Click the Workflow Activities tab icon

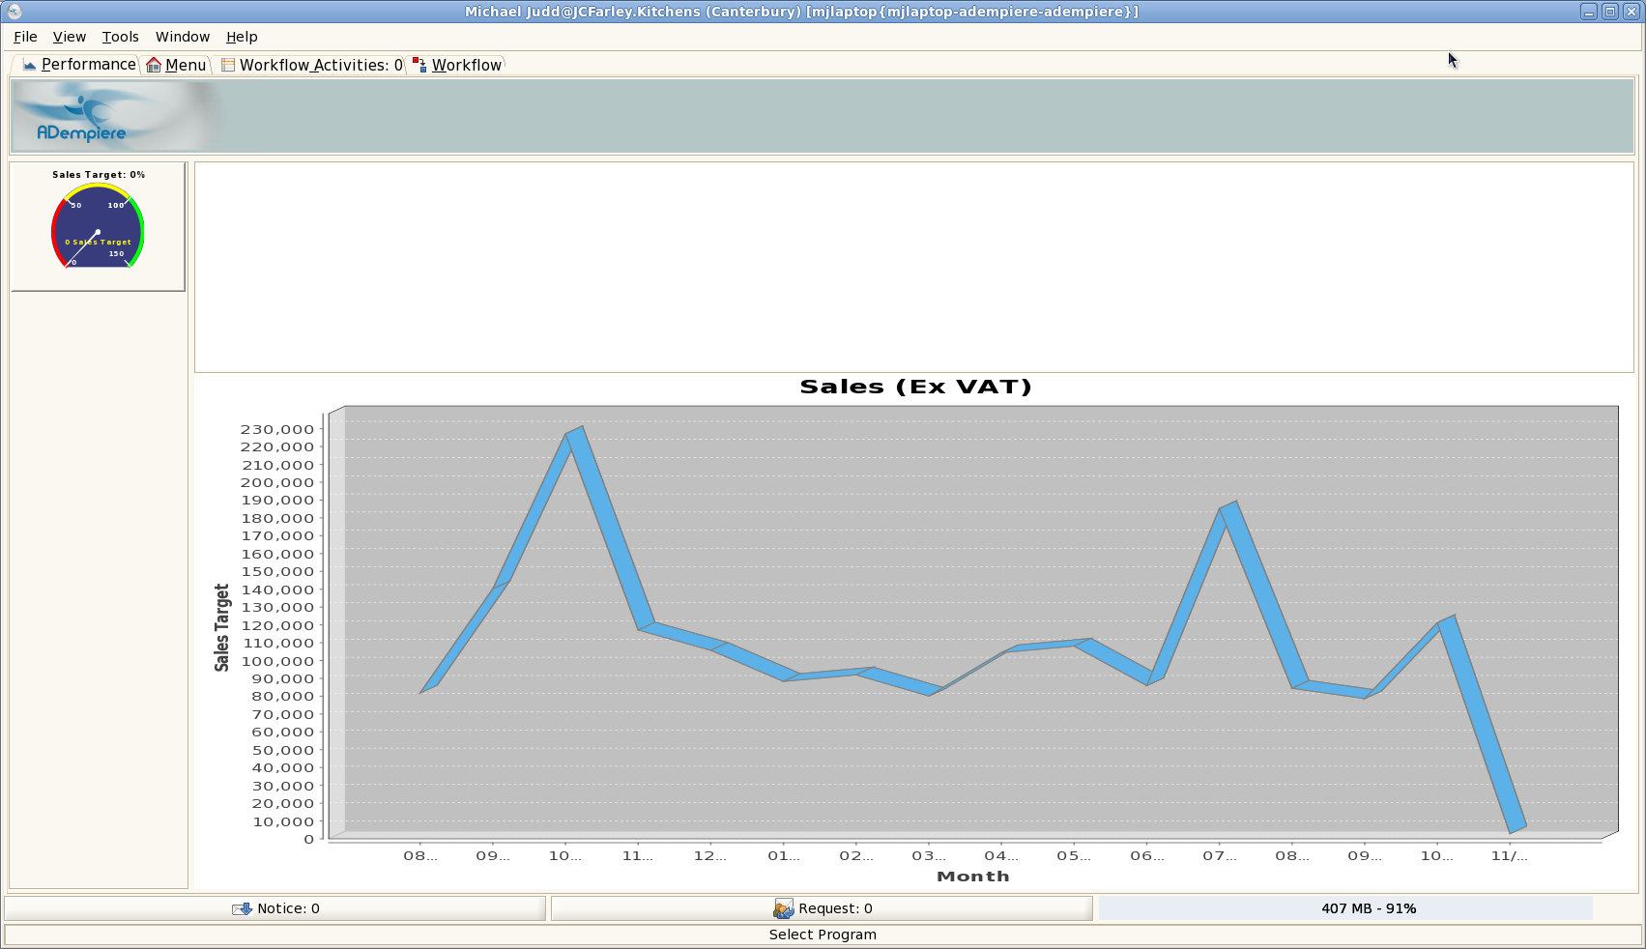pos(228,65)
